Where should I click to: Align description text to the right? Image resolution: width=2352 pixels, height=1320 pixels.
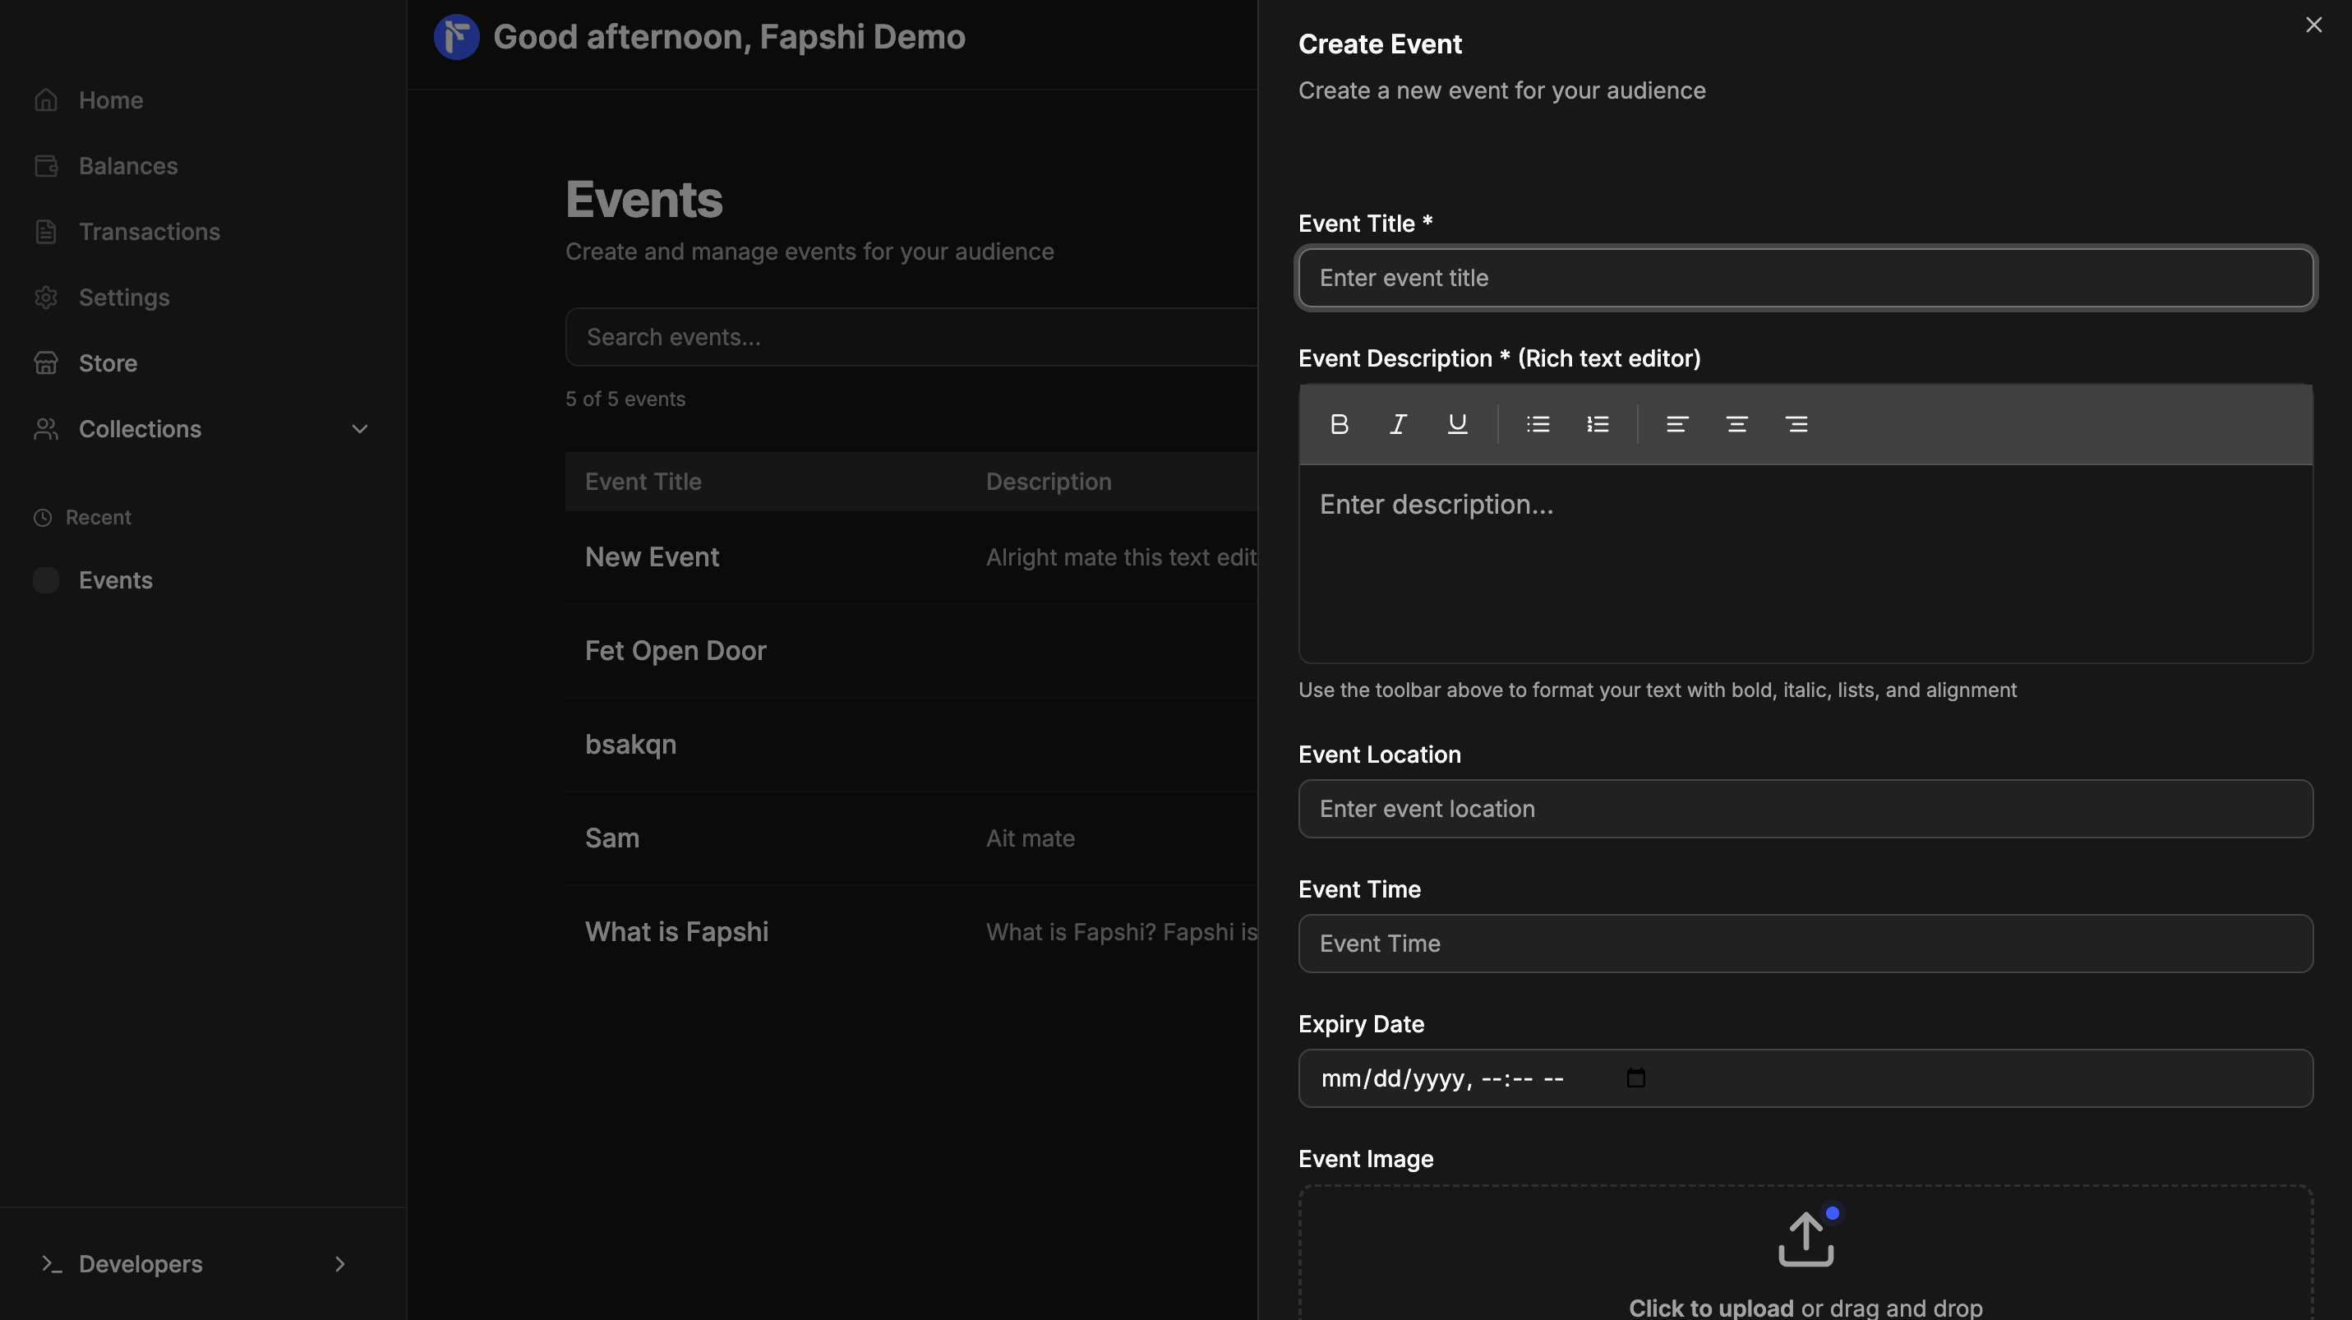tap(1796, 424)
